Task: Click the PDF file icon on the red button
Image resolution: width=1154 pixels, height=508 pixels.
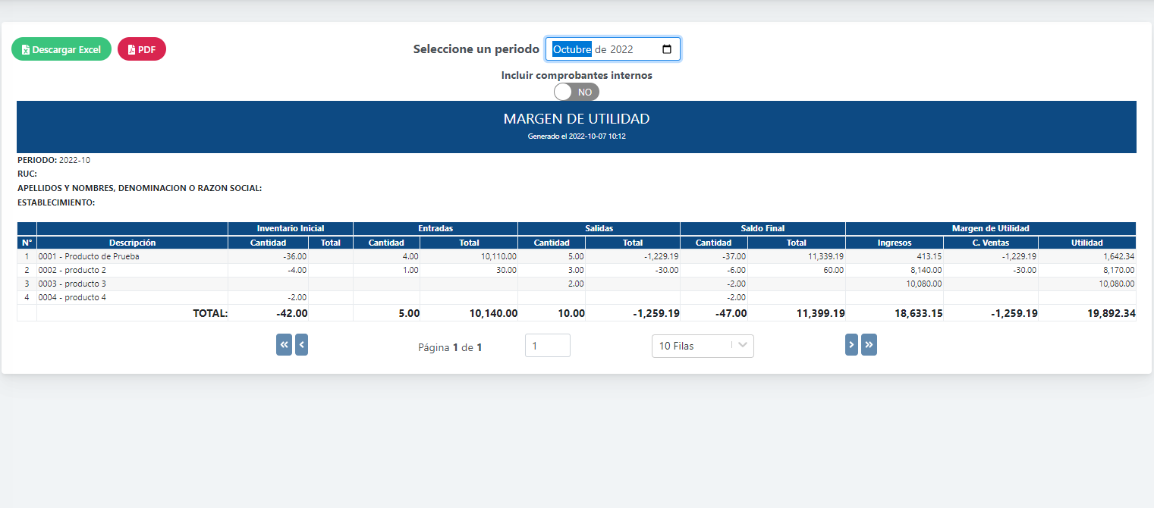Action: click(x=131, y=50)
